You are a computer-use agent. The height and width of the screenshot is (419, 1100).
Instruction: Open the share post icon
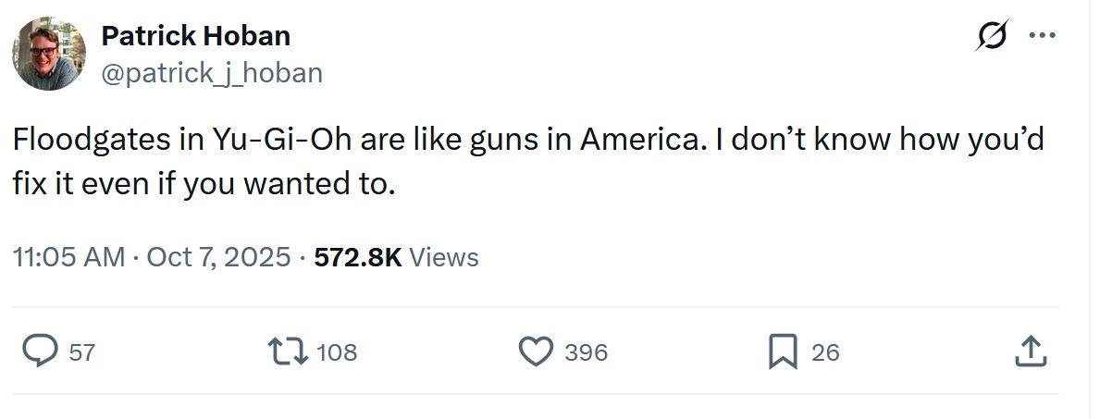(x=1030, y=351)
